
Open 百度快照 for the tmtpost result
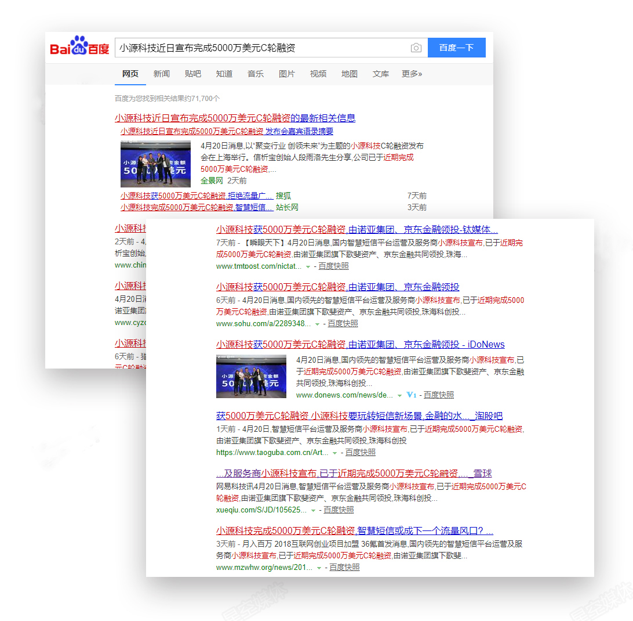pos(333,266)
